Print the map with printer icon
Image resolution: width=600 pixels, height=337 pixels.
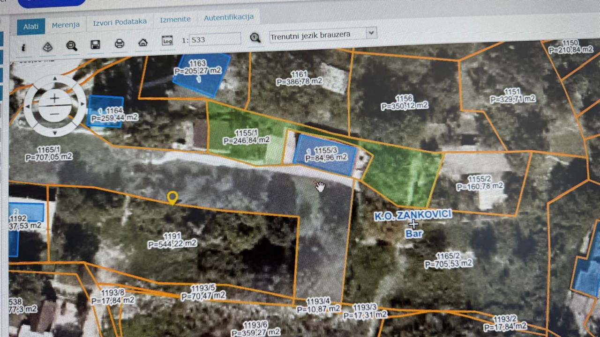[x=120, y=44]
